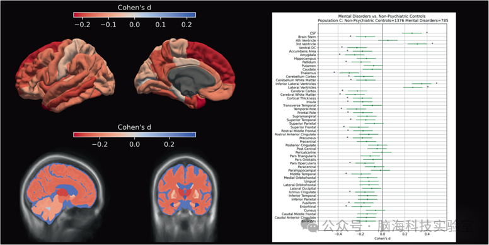Click the 'CSF' row label

pos(313,33)
